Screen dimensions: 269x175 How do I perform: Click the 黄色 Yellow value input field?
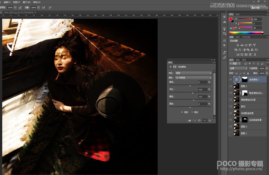[x=202, y=97]
